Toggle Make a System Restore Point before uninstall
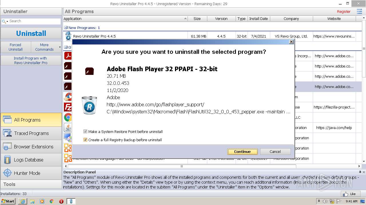 click(85, 132)
